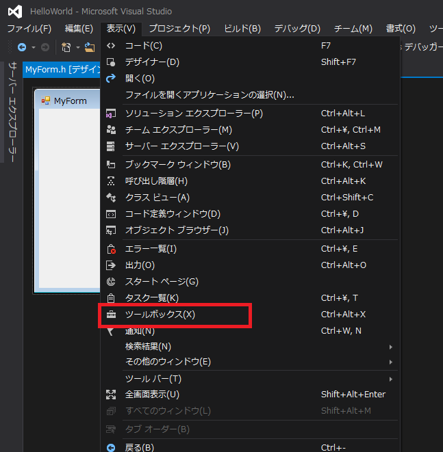443x452 pixels.
Task: Click the クラス ビュー icon
Action: (x=111, y=198)
